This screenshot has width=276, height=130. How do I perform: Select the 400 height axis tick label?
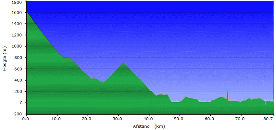[19, 80]
